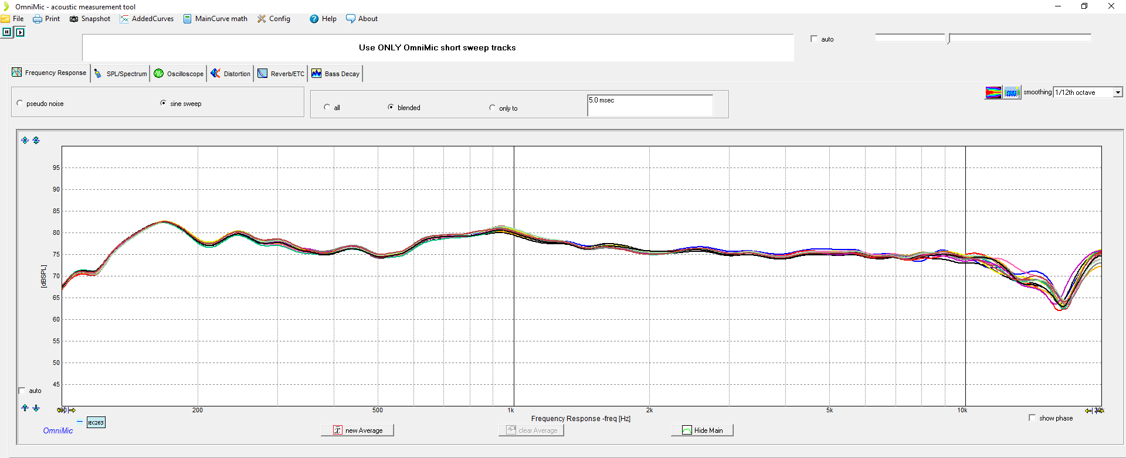This screenshot has height=458, width=1126.
Task: Click the 5.0 msec input field
Action: (x=649, y=105)
